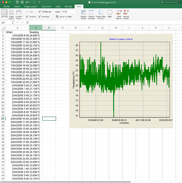This screenshot has width=182, height=183.
Task: Toggle the Gridlines checkbox
Action: click(27, 17)
